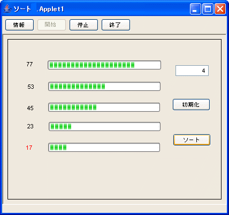Close the ソート Applet1 window
Image resolution: width=229 pixels, height=215 pixels.
220,9
